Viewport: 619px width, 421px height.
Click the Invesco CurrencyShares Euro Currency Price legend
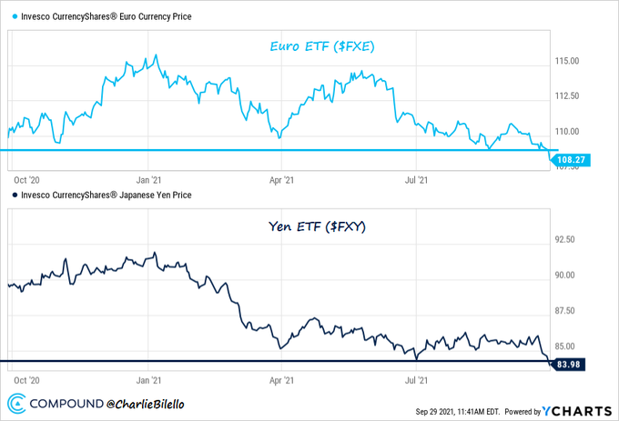(x=110, y=17)
